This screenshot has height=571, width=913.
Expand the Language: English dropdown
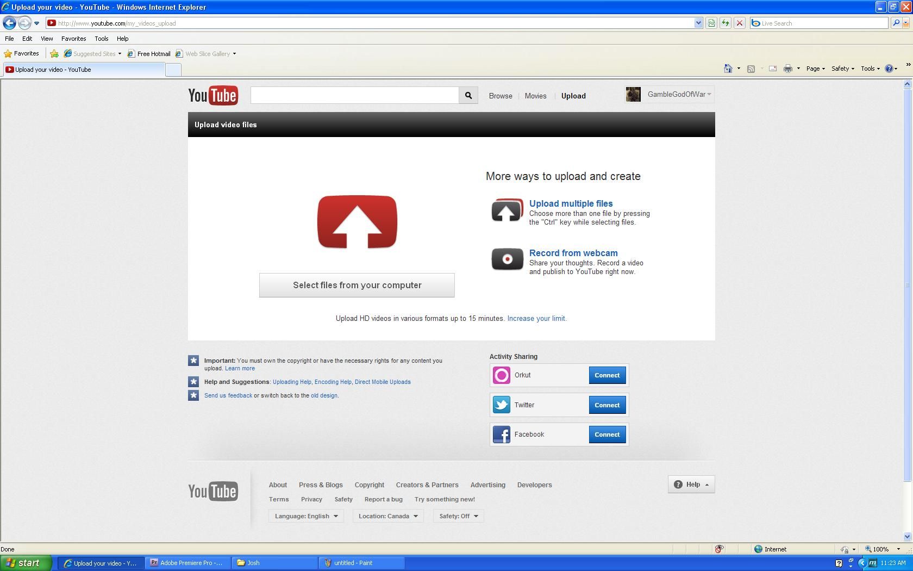305,516
